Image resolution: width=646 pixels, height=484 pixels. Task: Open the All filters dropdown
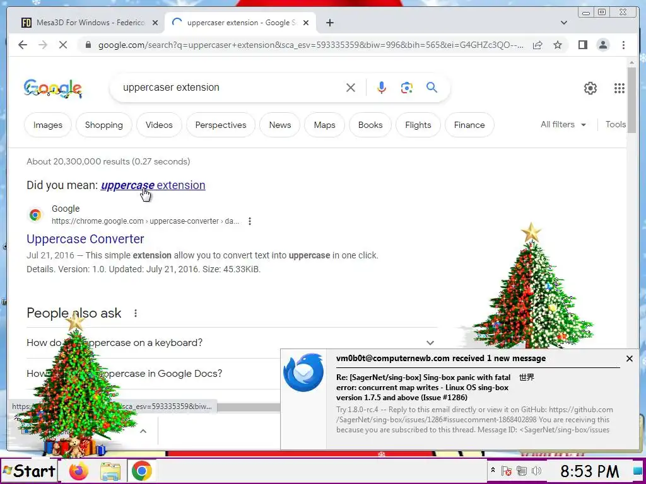pyautogui.click(x=563, y=124)
